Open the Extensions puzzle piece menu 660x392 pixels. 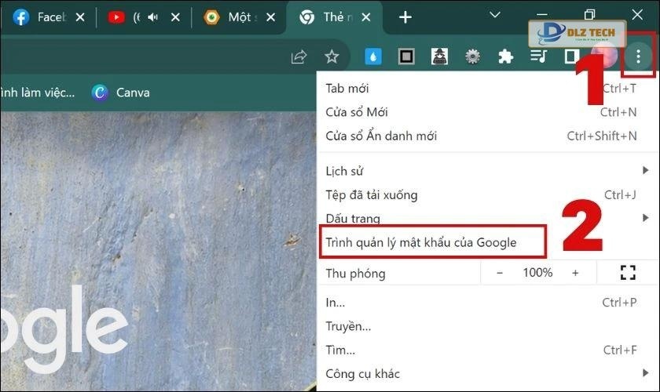505,56
